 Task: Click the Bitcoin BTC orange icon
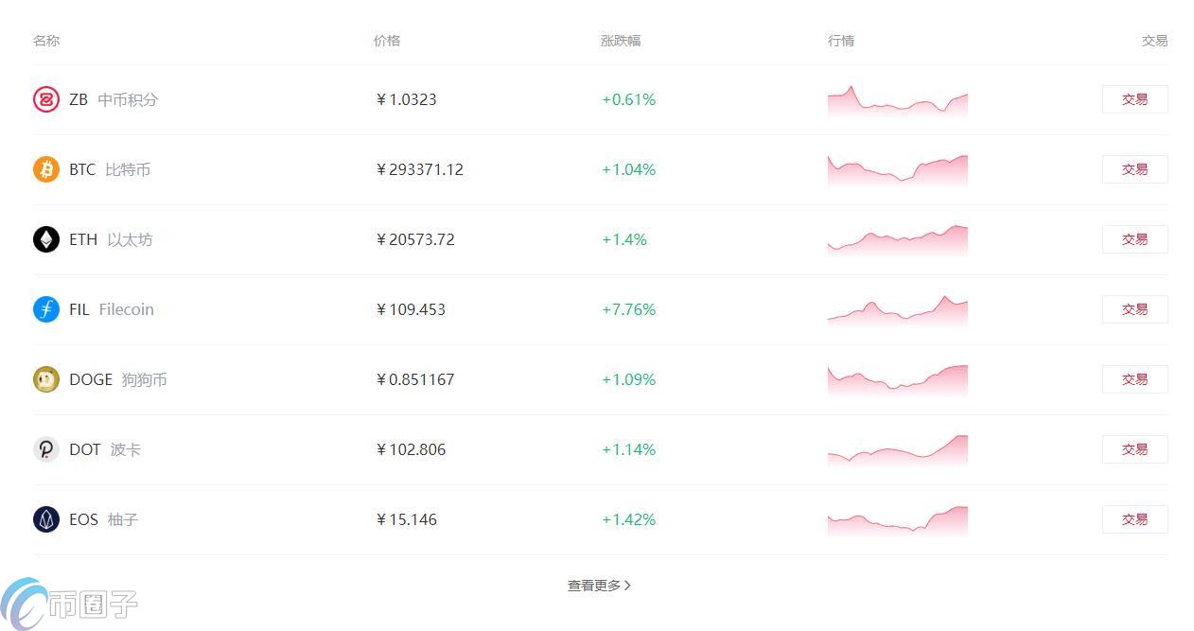(46, 169)
